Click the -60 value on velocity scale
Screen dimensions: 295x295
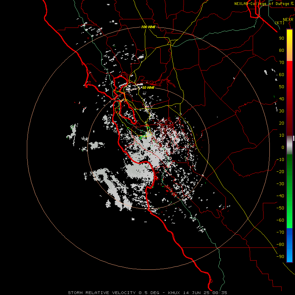[280, 220]
